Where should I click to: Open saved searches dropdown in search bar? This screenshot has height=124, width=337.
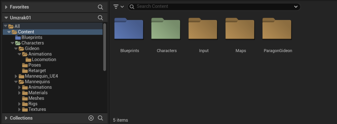coord(296,7)
